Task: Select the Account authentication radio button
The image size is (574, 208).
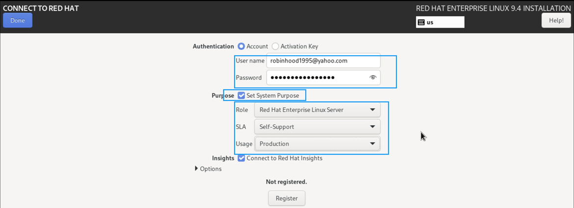Action: tap(241, 46)
